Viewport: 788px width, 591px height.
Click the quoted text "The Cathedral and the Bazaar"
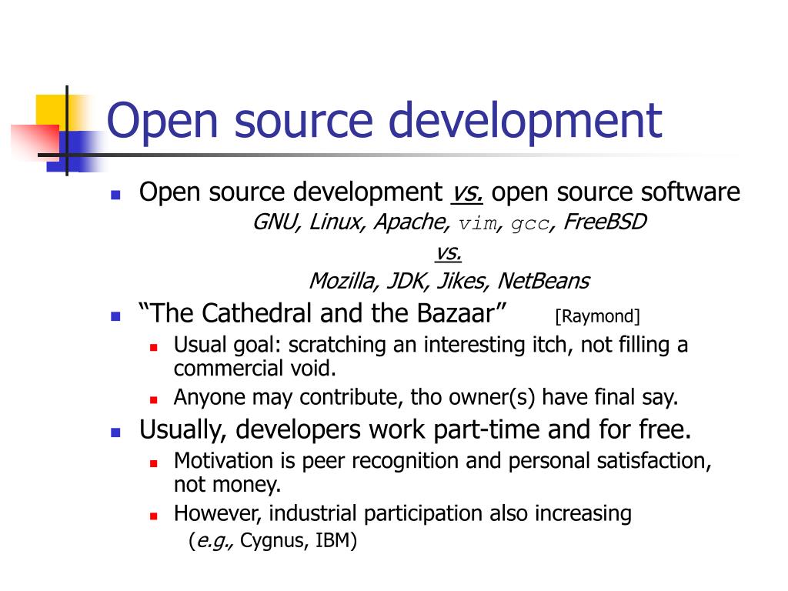pyautogui.click(x=322, y=313)
